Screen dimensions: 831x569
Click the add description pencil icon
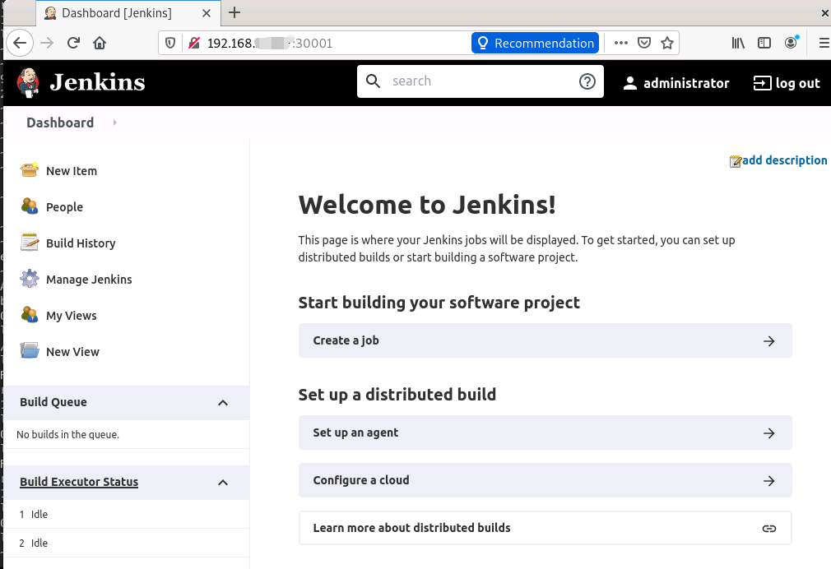click(x=735, y=161)
